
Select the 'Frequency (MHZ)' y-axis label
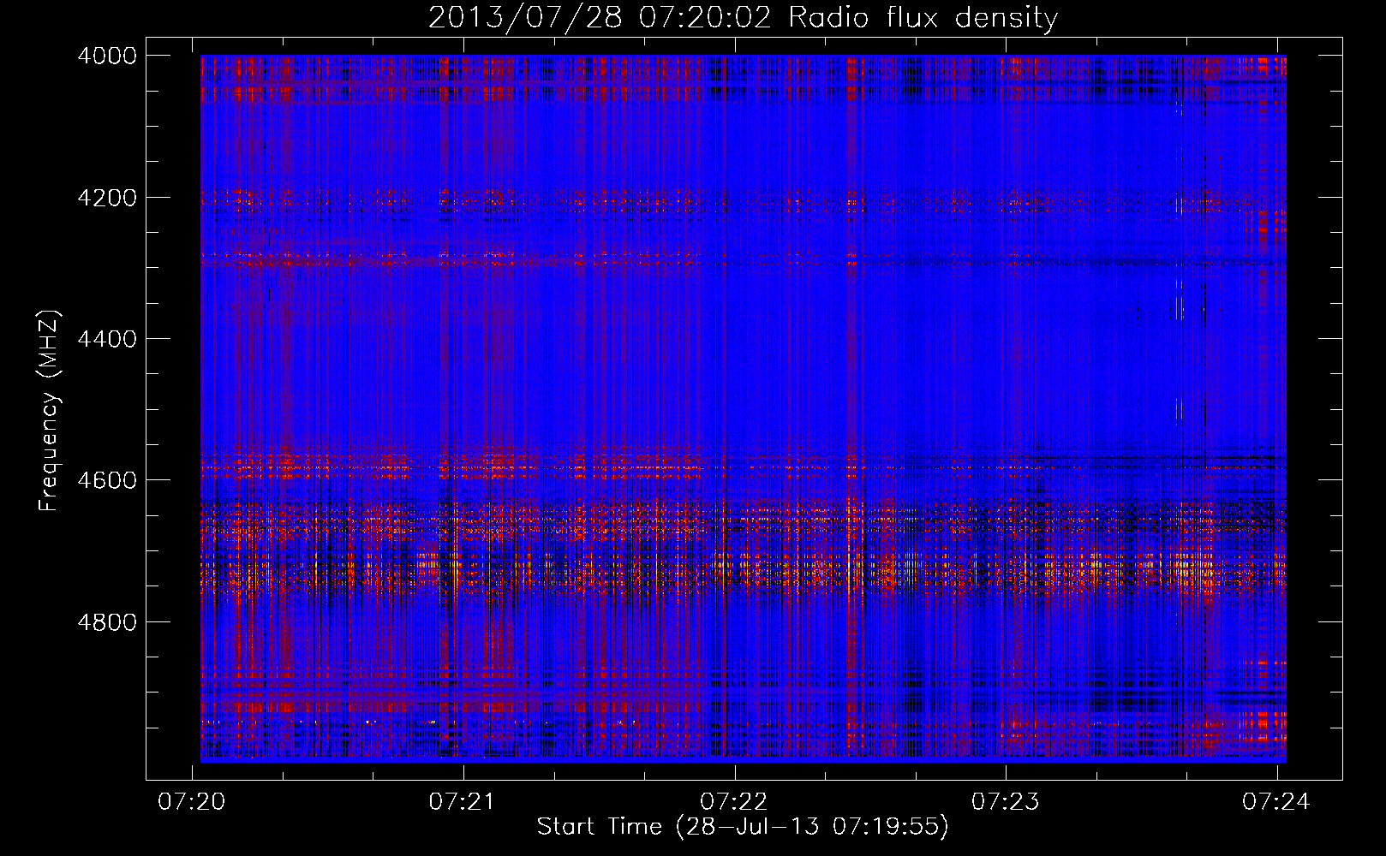pos(49,411)
